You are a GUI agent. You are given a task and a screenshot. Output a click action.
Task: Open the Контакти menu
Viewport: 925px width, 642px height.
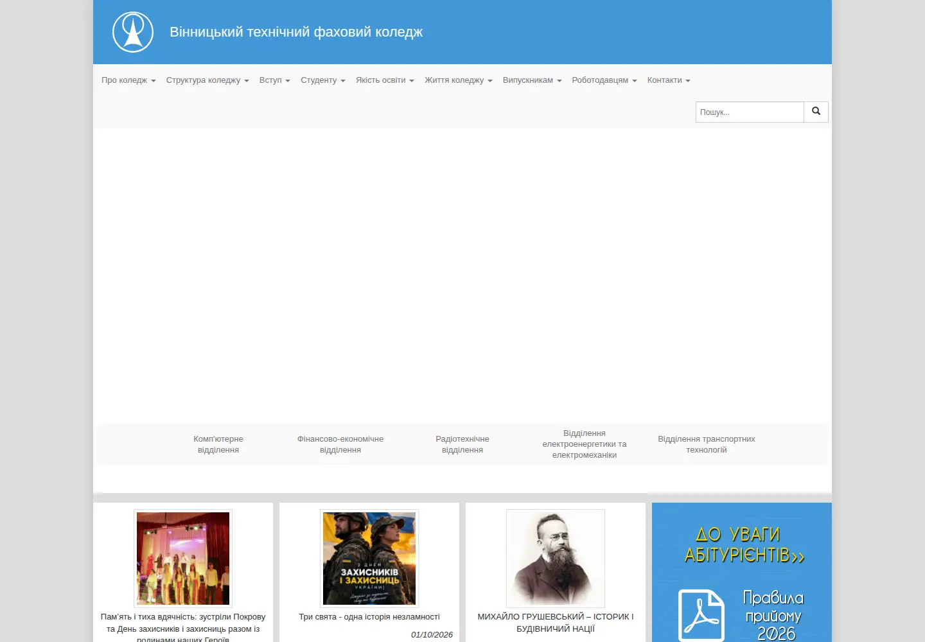point(669,80)
